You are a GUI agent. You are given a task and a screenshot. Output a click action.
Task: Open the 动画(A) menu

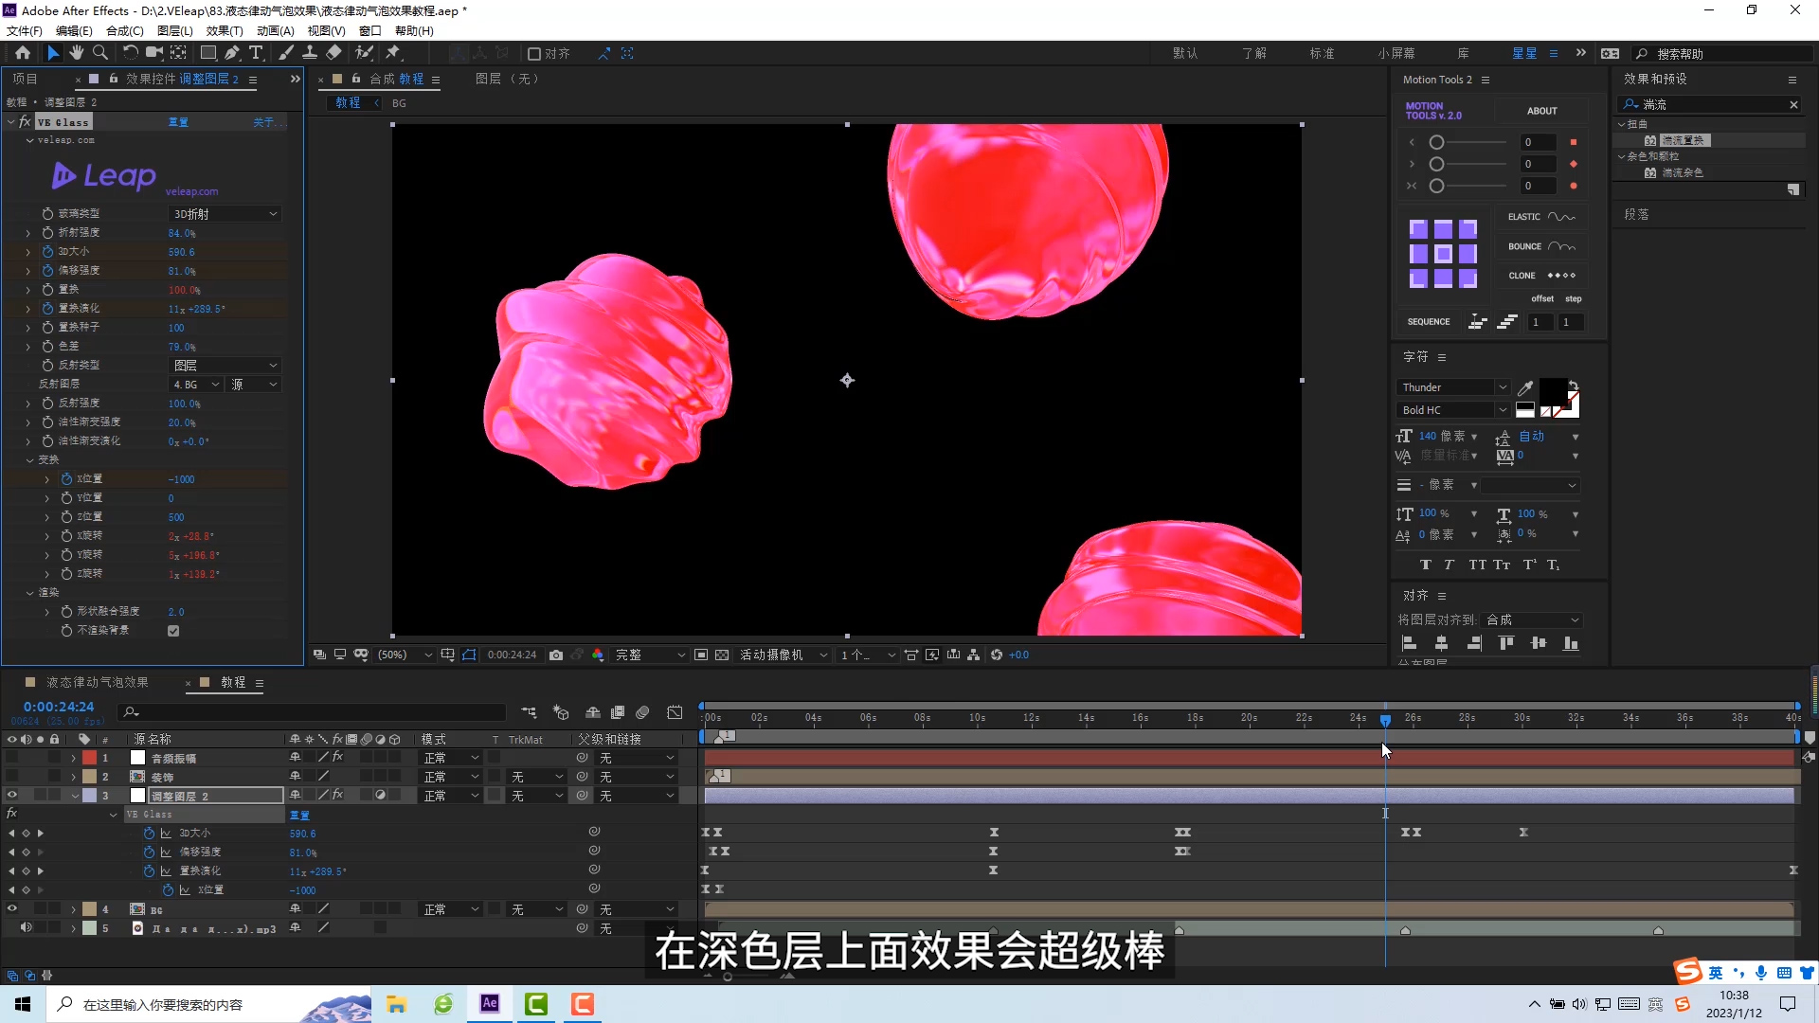coord(276,30)
